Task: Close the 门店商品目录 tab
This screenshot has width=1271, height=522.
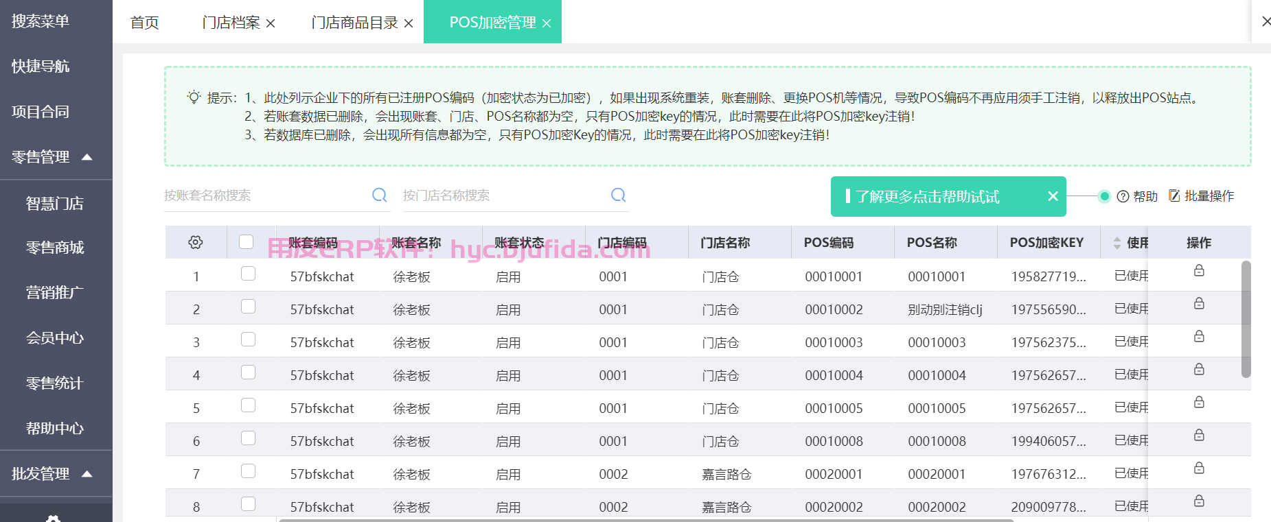Action: point(409,23)
